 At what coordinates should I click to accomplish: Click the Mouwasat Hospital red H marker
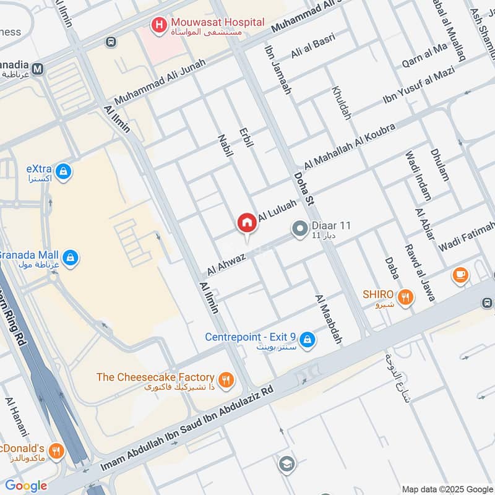[159, 25]
